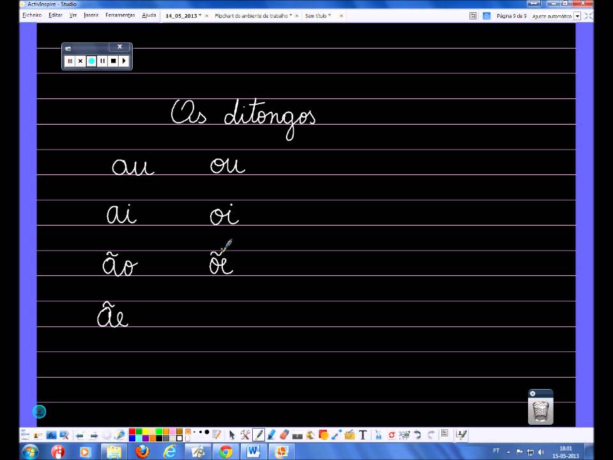This screenshot has height=460, width=613.
Task: Pick the red color swatch
Action: coord(132,431)
